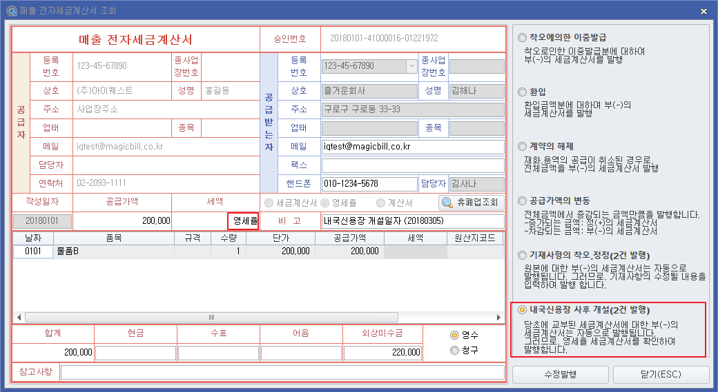The width and height of the screenshot is (718, 392).
Task: Click the grid 세액 column header
Action: pyautogui.click(x=416, y=238)
